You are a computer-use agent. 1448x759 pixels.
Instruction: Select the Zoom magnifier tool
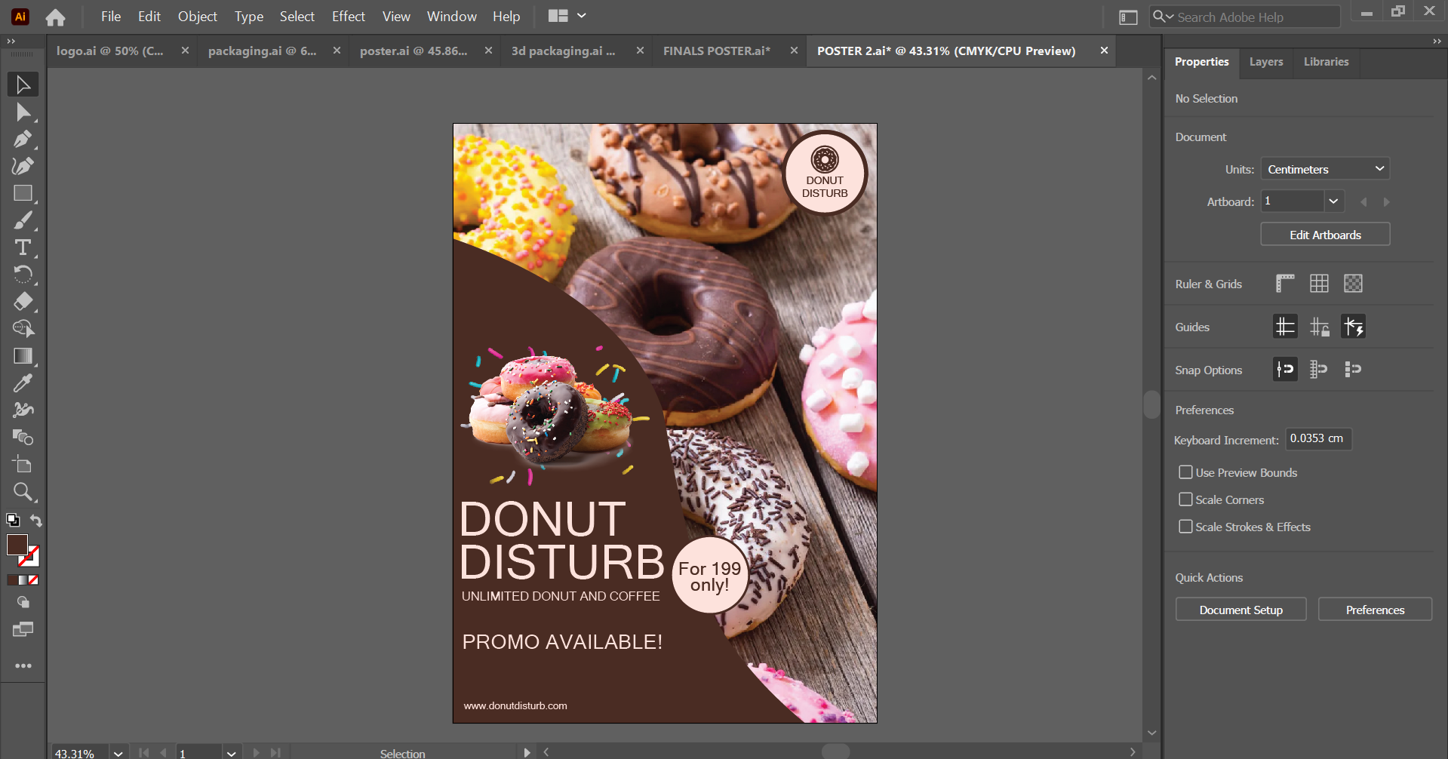(x=23, y=492)
